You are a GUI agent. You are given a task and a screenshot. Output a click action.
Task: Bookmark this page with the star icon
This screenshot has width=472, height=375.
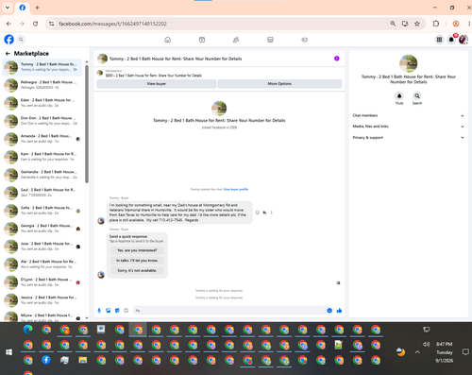pos(417,24)
